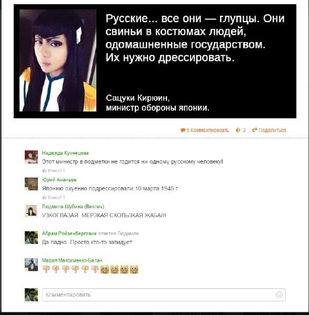This screenshot has height=315, width=309.
Task: Visit Людмила Шубина (Велич) profile link
Action: point(73,207)
